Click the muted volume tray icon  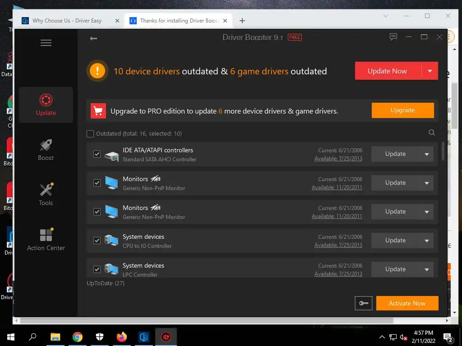403,337
